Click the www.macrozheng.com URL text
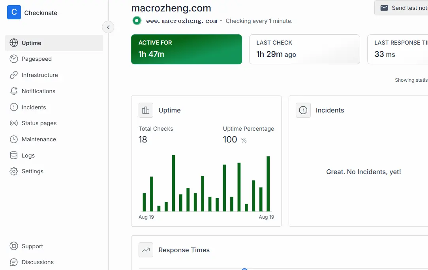 [x=181, y=21]
